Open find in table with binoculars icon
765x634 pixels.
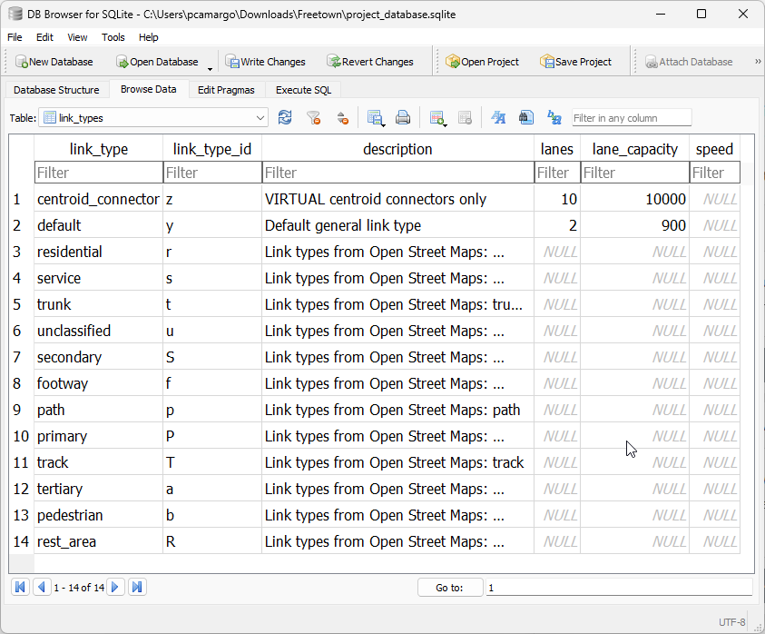[x=526, y=117]
